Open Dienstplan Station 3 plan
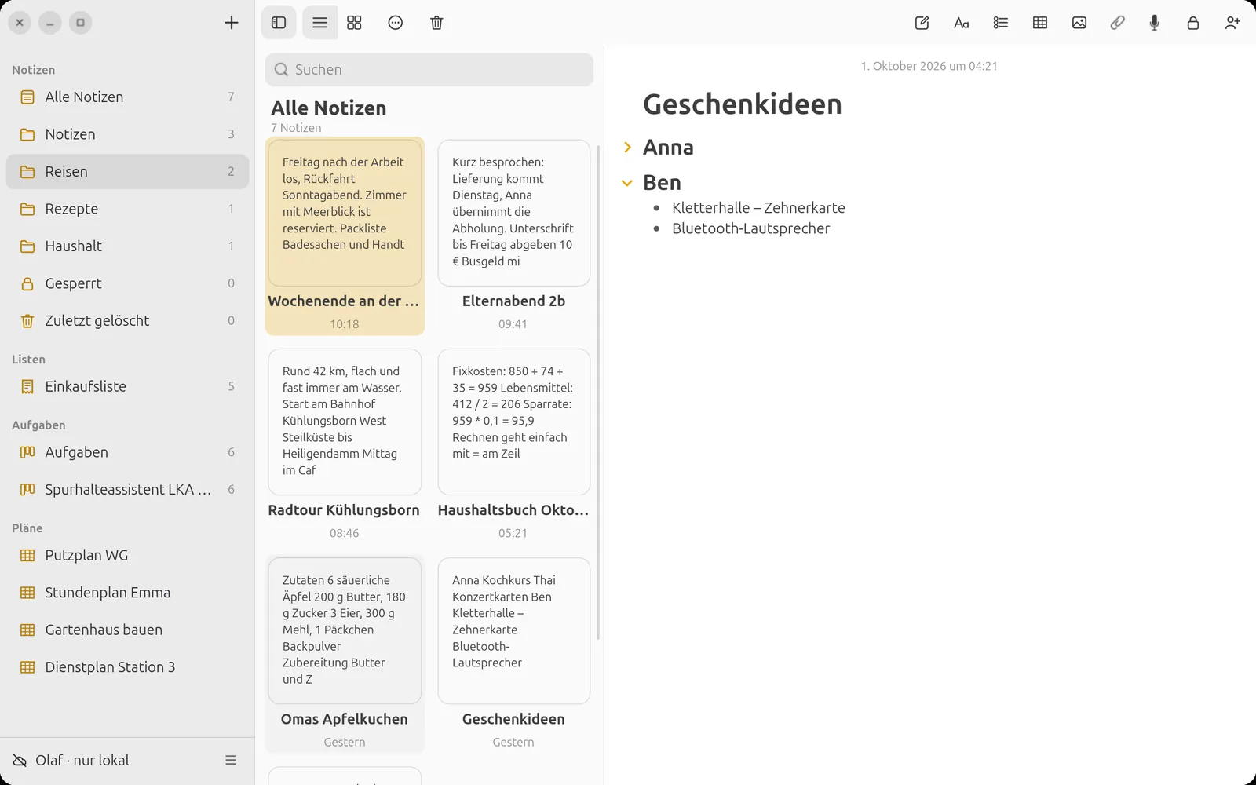 click(127, 667)
